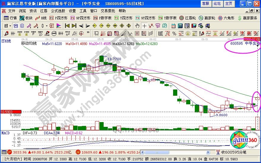Click the 论坛 forum button
Screen dimensions: 261x163
pos(217,4)
